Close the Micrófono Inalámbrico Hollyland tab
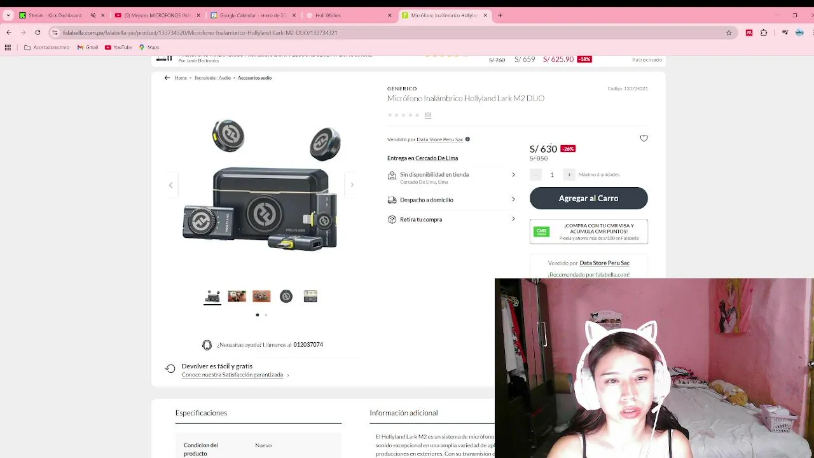 [x=485, y=15]
